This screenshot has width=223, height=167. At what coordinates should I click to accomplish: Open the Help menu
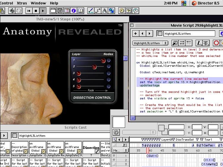coord(54,3)
